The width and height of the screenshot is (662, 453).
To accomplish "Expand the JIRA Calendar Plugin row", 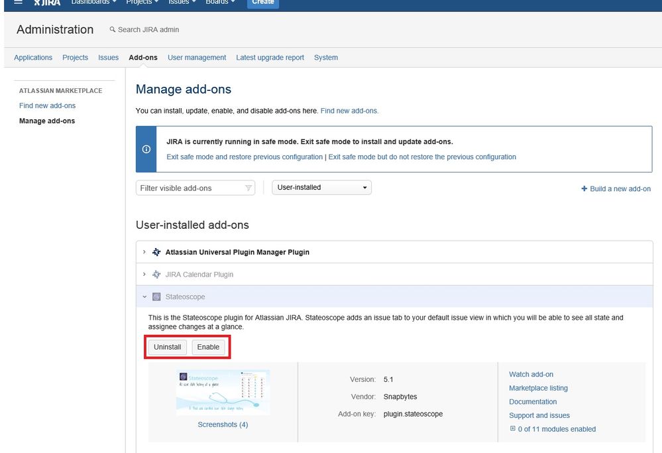I will 144,275.
